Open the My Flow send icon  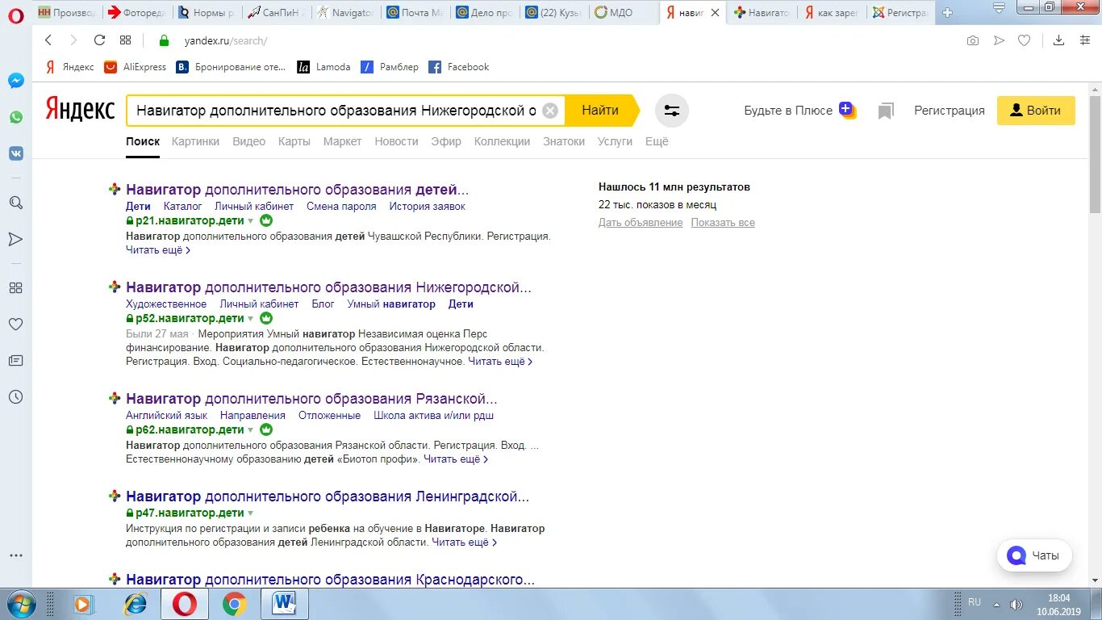(x=999, y=40)
